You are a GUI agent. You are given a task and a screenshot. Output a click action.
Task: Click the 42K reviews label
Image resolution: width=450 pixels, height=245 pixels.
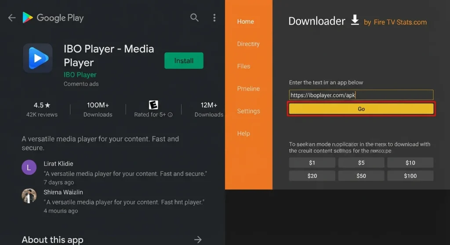(x=42, y=114)
